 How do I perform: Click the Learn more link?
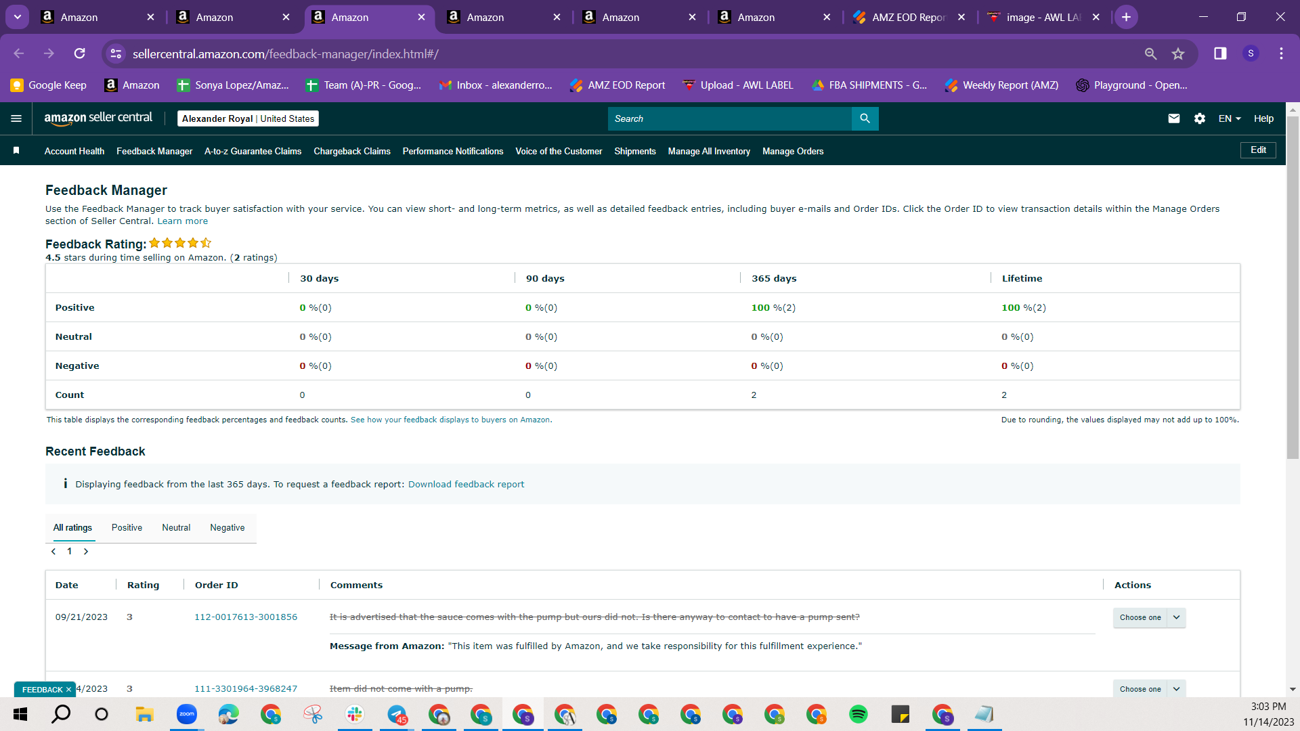tap(183, 221)
